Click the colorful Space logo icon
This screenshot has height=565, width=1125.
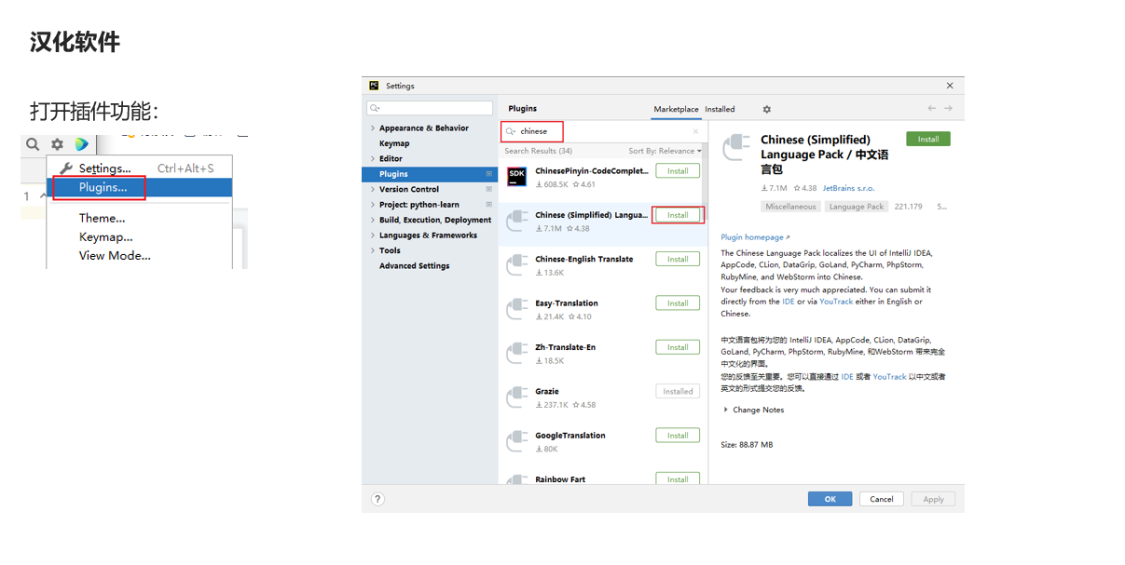[82, 144]
